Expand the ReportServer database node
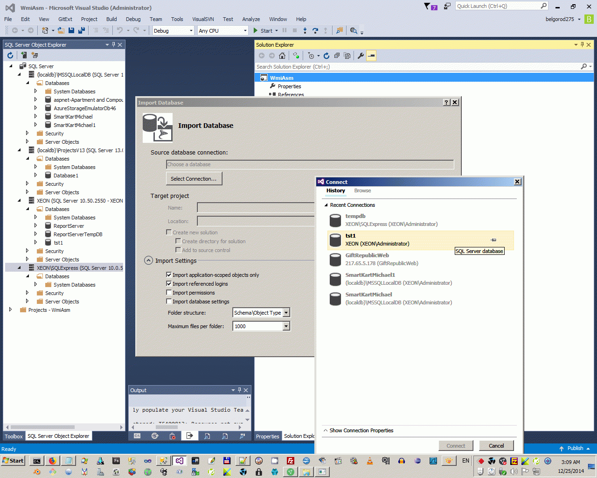597x478 pixels. 35,225
